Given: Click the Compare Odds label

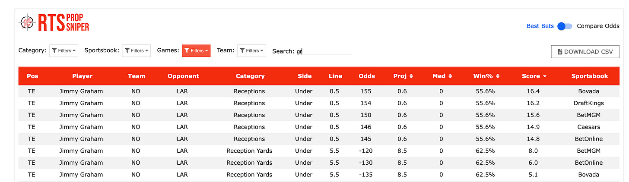Looking at the screenshot, I should [598, 26].
